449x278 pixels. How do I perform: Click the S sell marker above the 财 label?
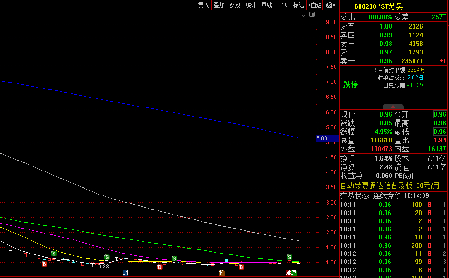107,257
